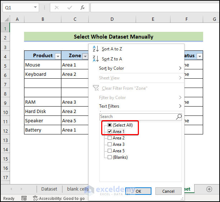Click the Insert Function fx icon
Screen dimensions: 220x202
point(83,8)
